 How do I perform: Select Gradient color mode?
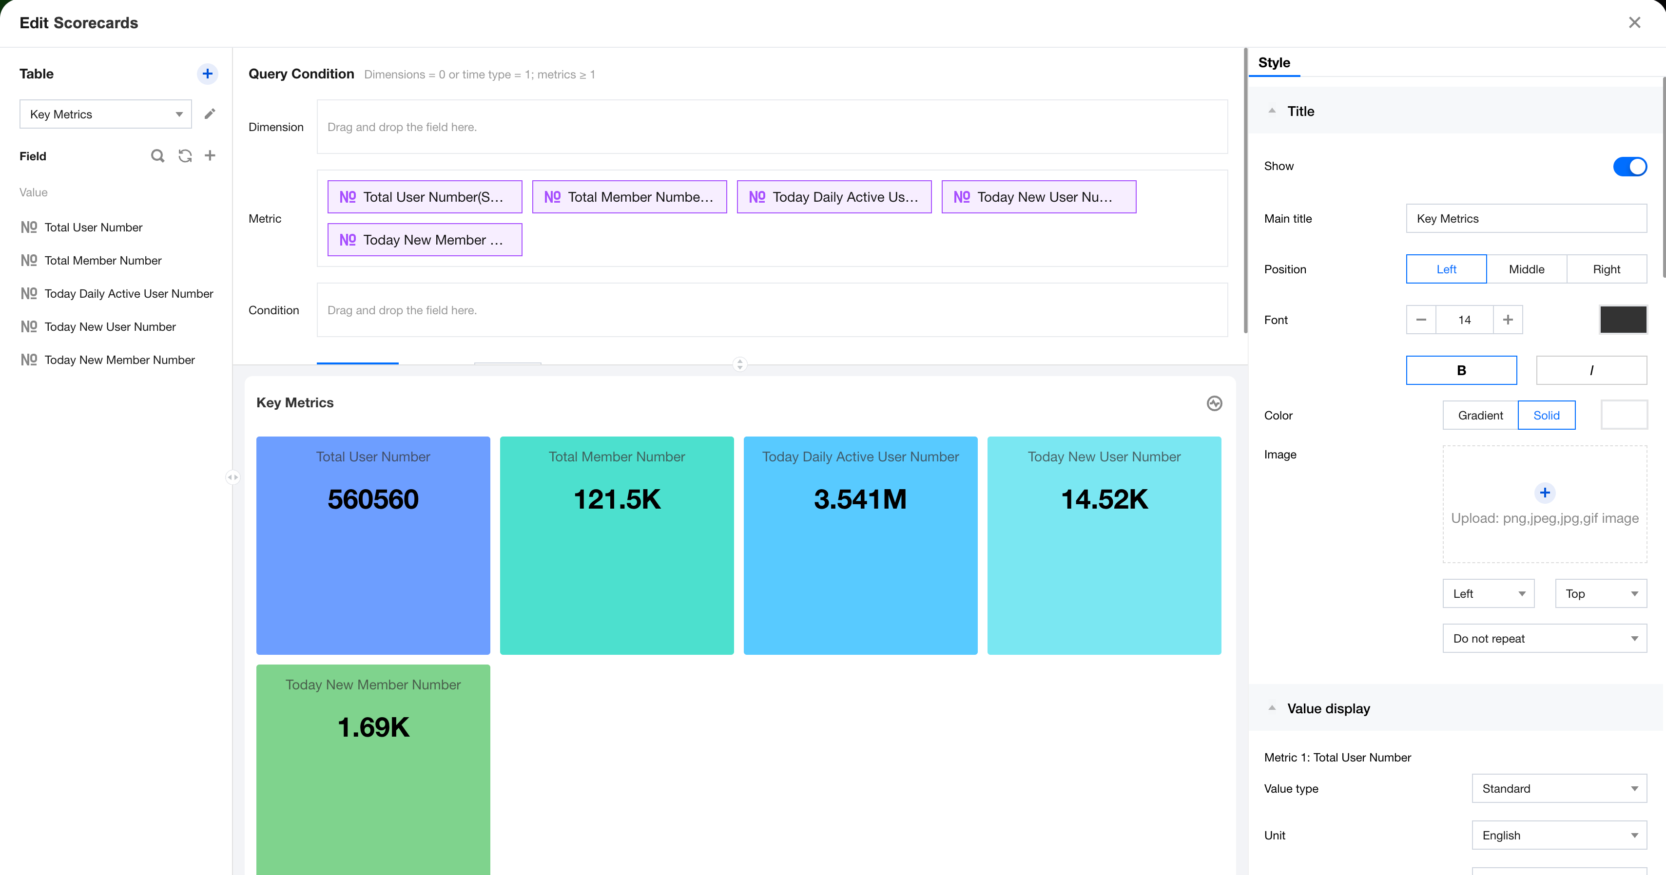[x=1480, y=415]
